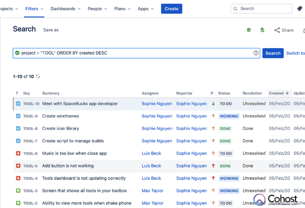Refresh results using the reload icon
The width and height of the screenshot is (305, 208).
click(38, 76)
